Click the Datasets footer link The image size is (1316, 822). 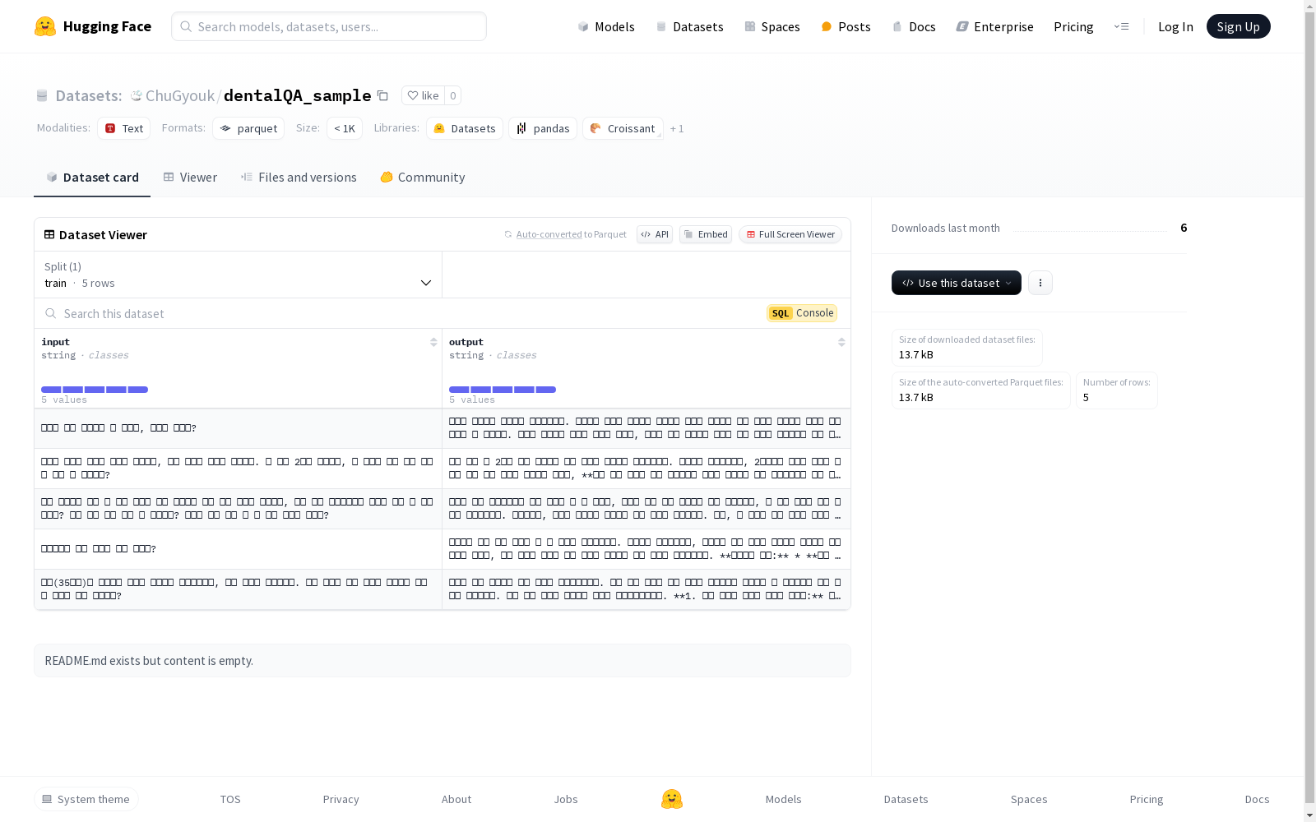pyautogui.click(x=906, y=799)
